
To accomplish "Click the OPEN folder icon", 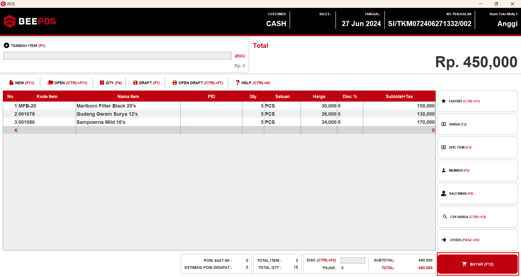I will click(x=50, y=83).
